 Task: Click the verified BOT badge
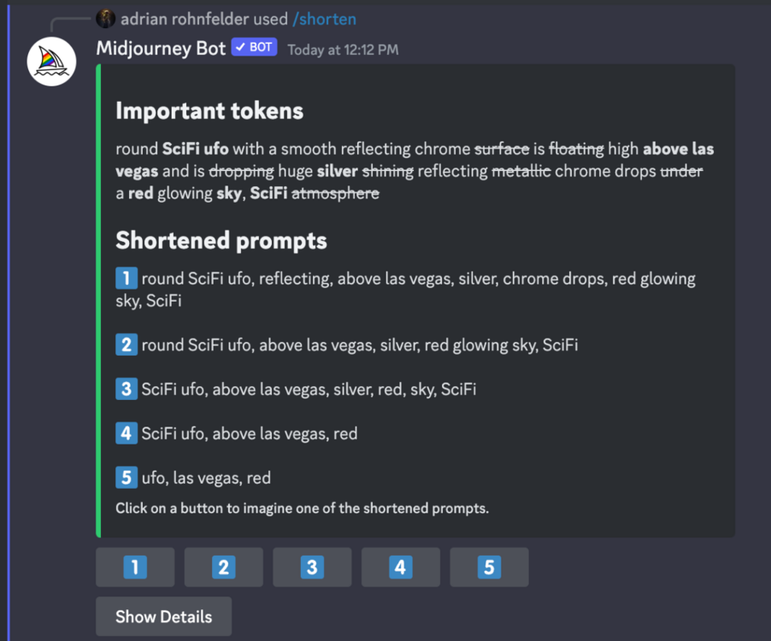(254, 48)
